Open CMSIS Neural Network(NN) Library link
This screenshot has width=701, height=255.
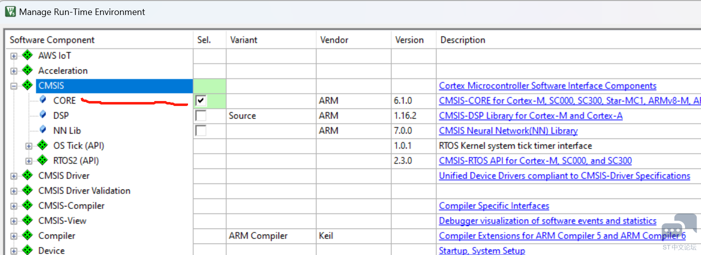[508, 130]
